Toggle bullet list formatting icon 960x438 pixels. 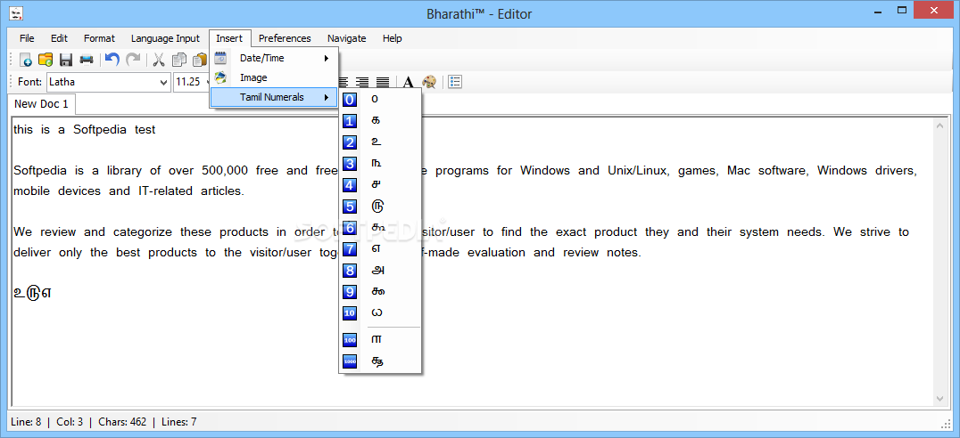coord(455,82)
